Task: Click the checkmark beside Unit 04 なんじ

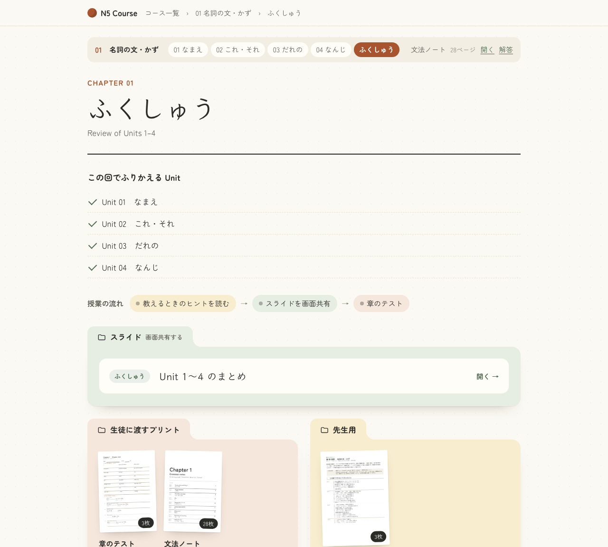Action: pyautogui.click(x=93, y=268)
